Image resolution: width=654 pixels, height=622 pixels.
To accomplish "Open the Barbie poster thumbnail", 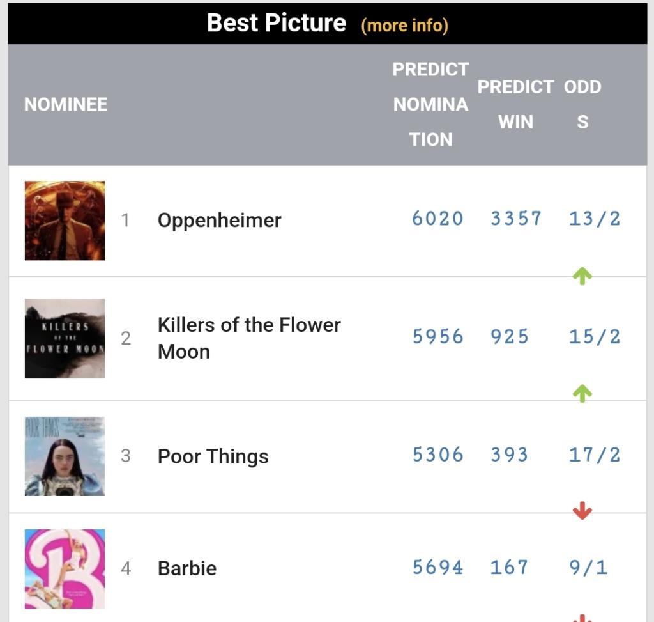I will (x=65, y=568).
